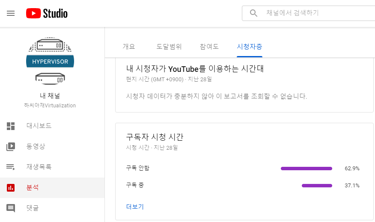375x222 pixels.
Task: Open the hamburger navigation menu
Action: pyautogui.click(x=11, y=13)
